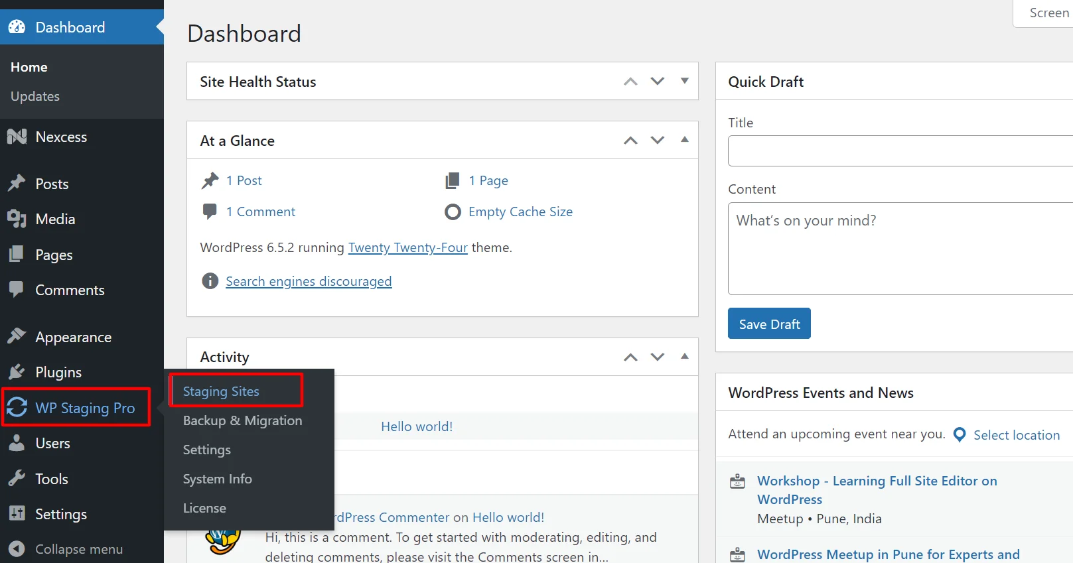Select Backup & Migration in submenu
Viewport: 1073px width, 563px height.
coord(242,420)
